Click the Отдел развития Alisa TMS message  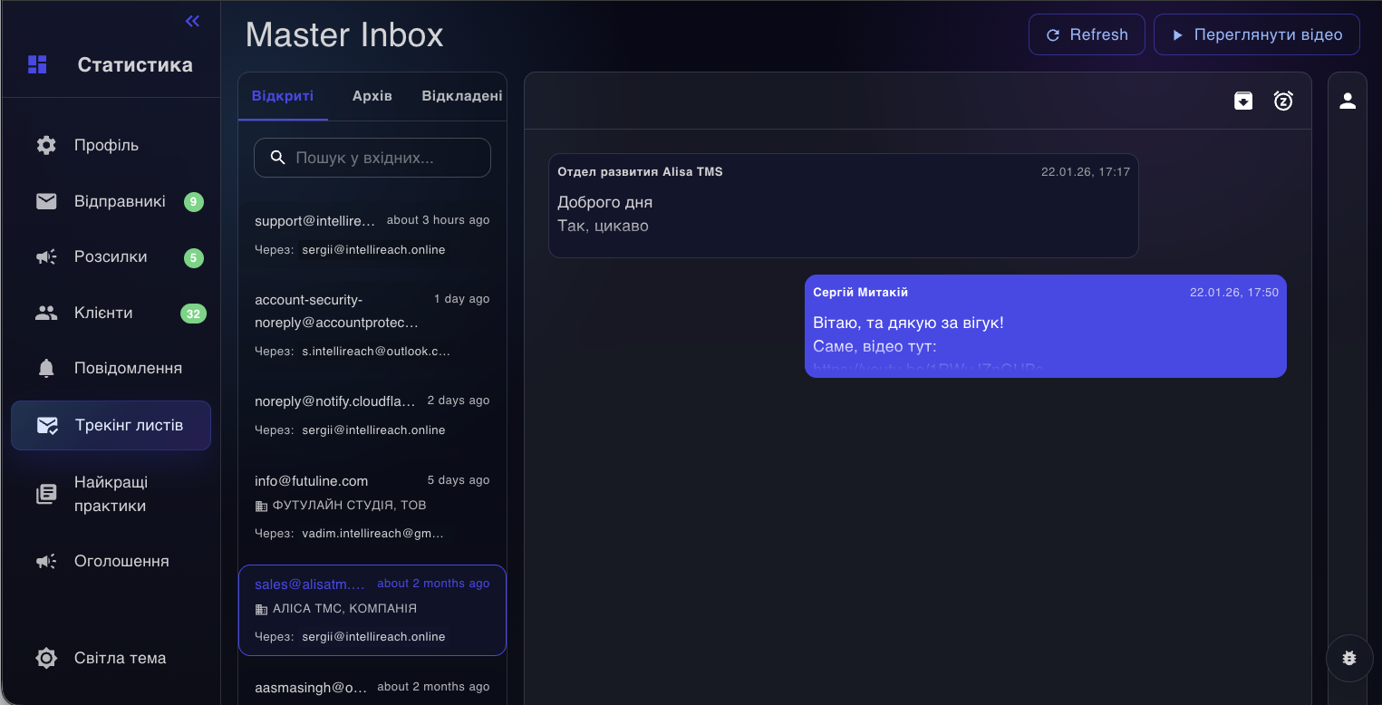click(844, 206)
